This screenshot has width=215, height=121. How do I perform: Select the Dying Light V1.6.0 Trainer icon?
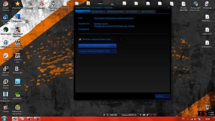coord(196,6)
